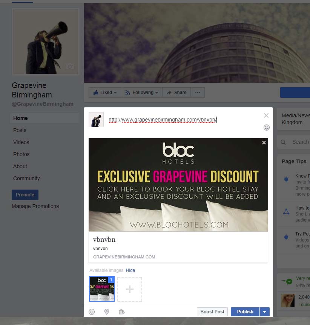This screenshot has height=325, width=310.
Task: Toggle selection of the Bloc Hotels image thumbnail
Action: pos(101,289)
